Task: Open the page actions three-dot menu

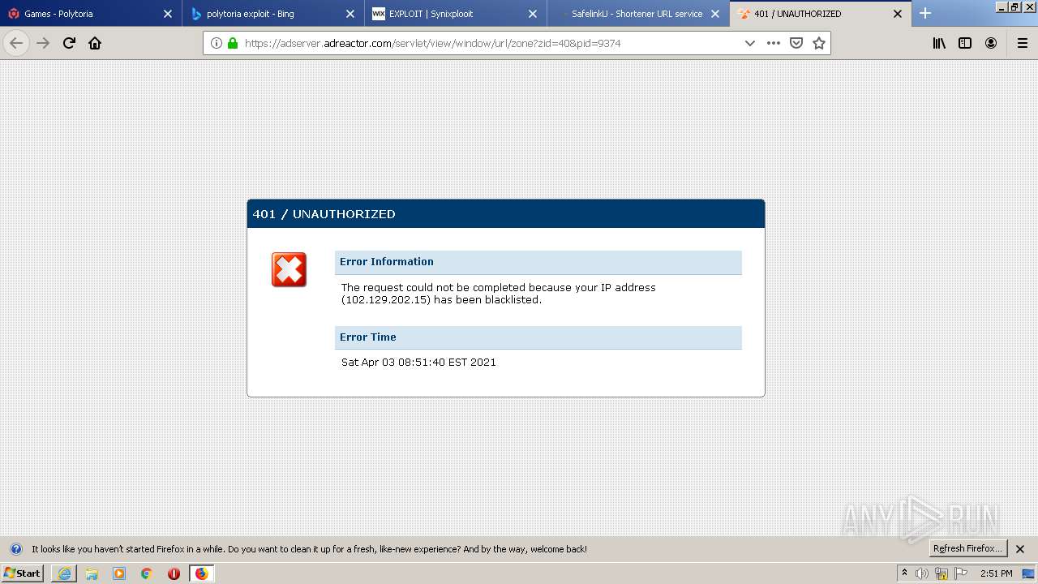Action: 774,43
